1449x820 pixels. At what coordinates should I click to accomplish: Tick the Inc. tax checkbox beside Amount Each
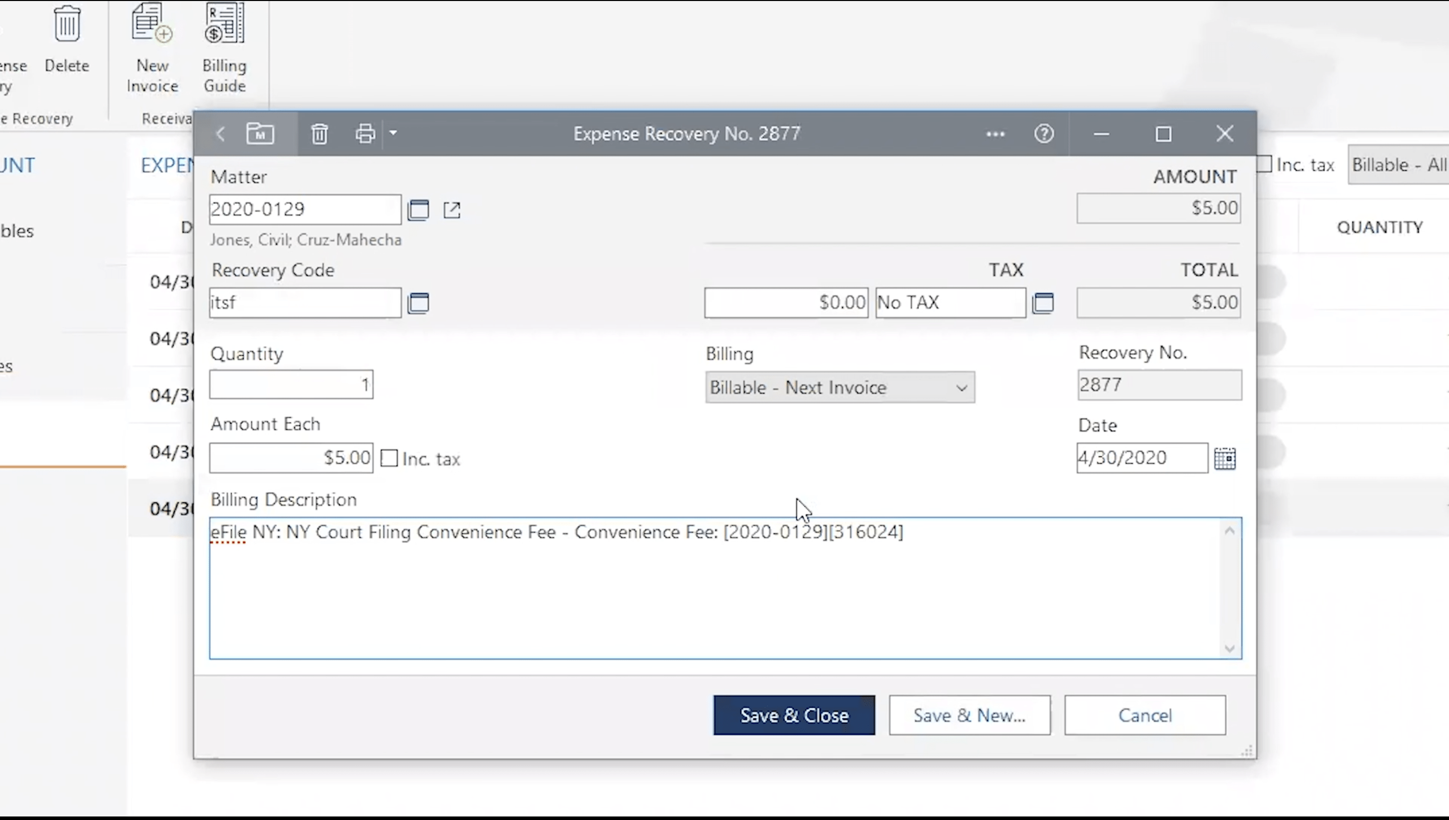point(389,459)
